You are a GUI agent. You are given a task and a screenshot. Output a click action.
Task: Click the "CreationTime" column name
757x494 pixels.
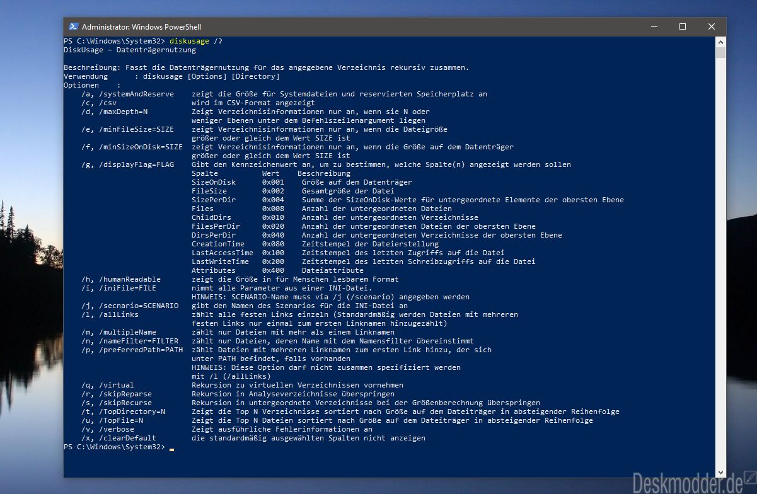pyautogui.click(x=218, y=244)
